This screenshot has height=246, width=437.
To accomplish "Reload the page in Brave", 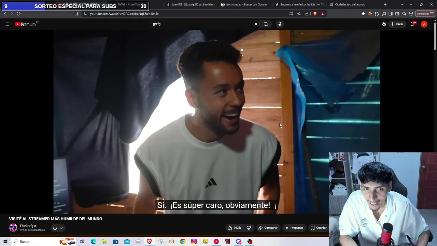I will click(18, 14).
